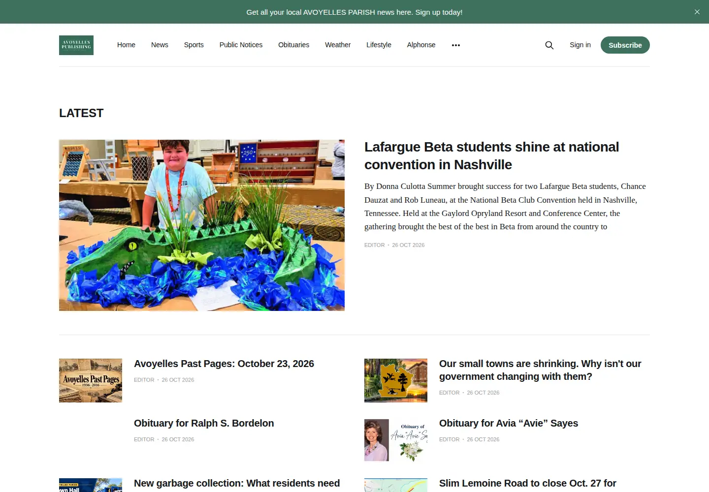
Task: Close the sign-up announcement banner
Action: (x=697, y=12)
